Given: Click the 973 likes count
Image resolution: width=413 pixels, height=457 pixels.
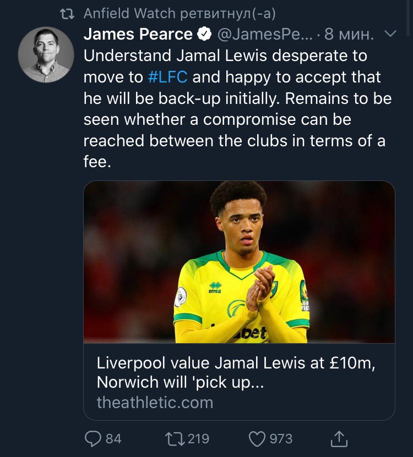Looking at the screenshot, I should click(x=281, y=438).
